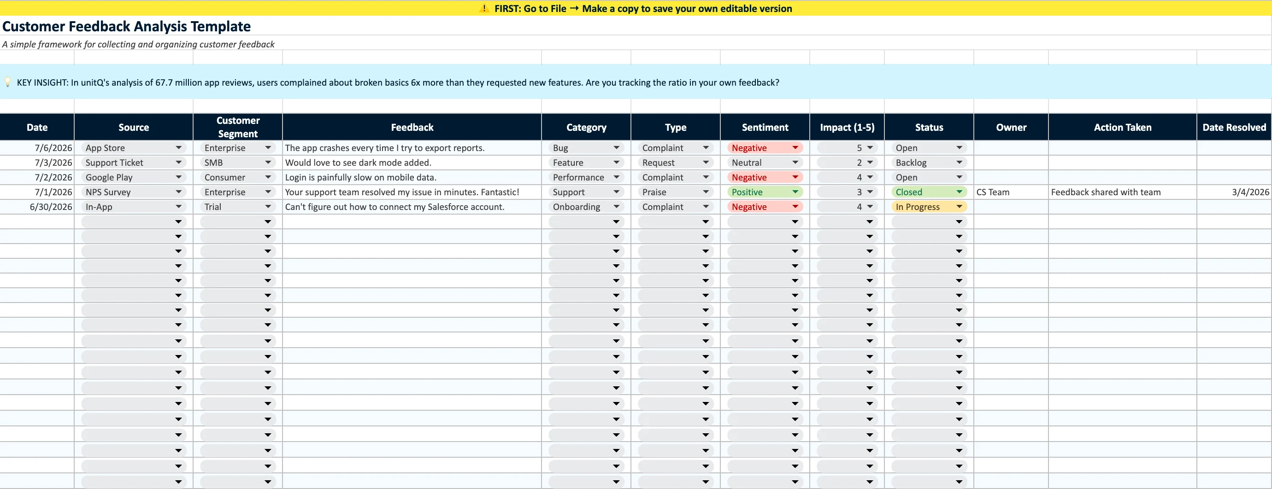Select the login slow on mobile data feedback
1272x489 pixels.
[x=412, y=177]
